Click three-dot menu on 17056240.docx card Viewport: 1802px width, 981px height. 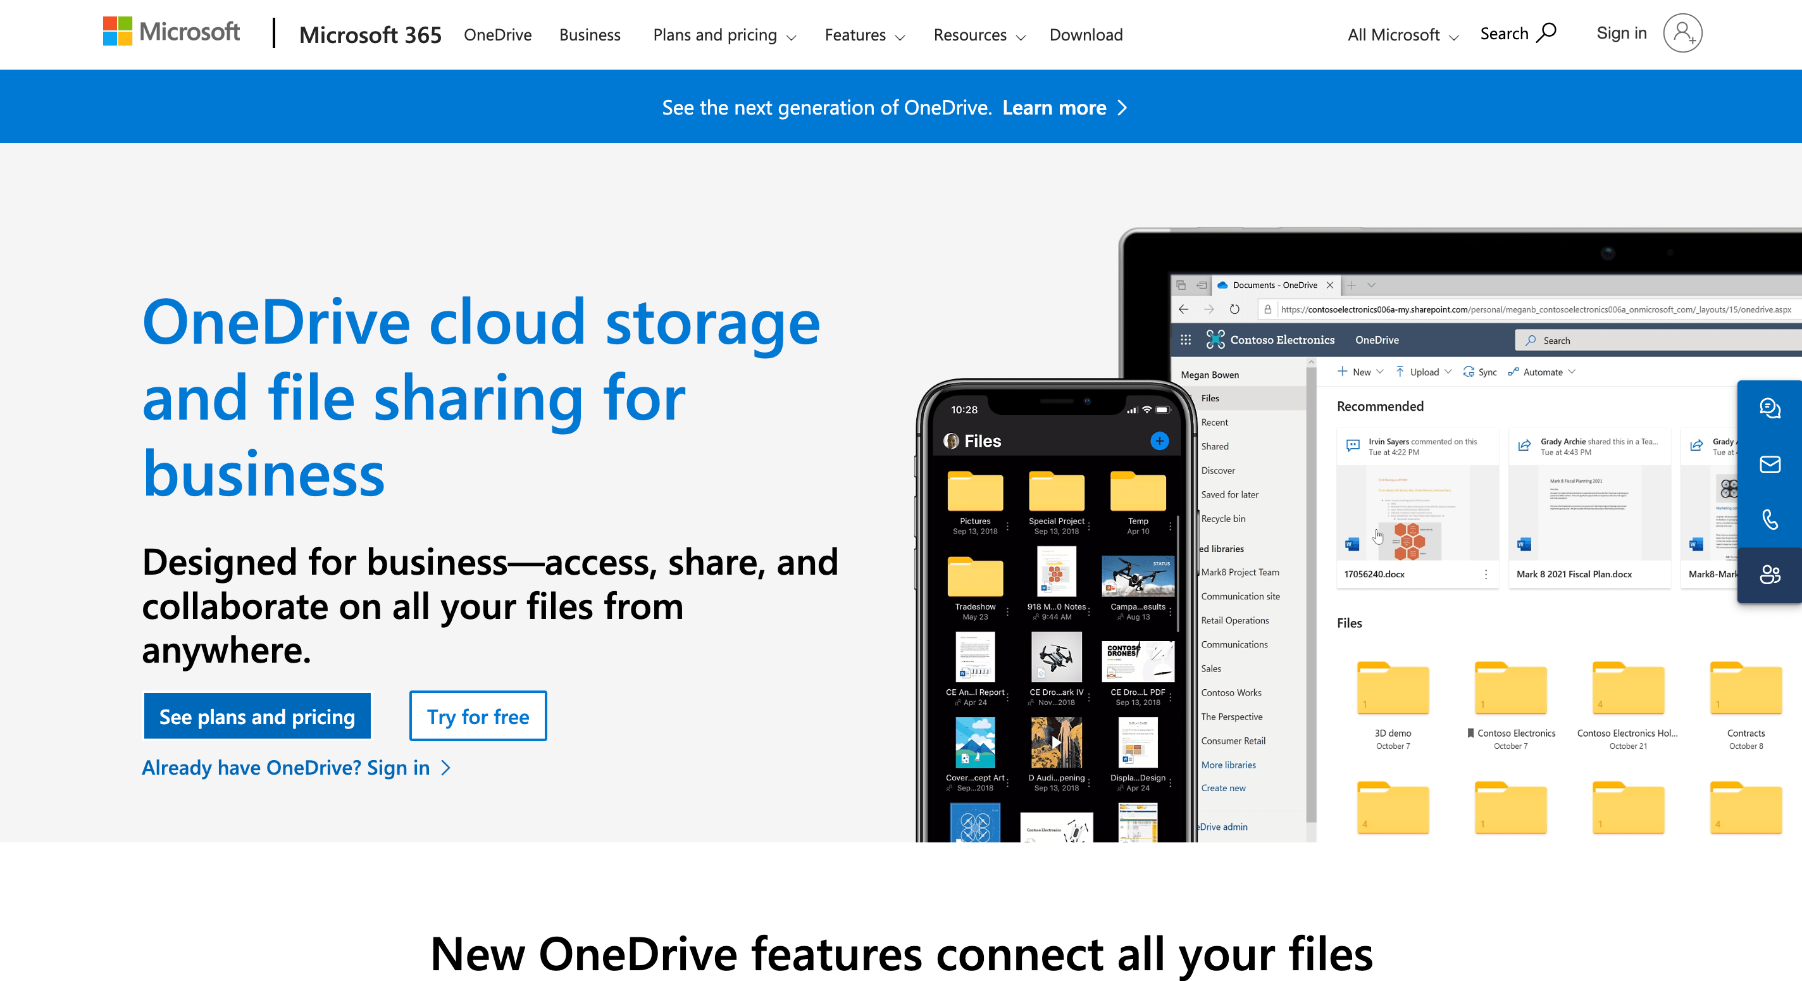(1486, 574)
